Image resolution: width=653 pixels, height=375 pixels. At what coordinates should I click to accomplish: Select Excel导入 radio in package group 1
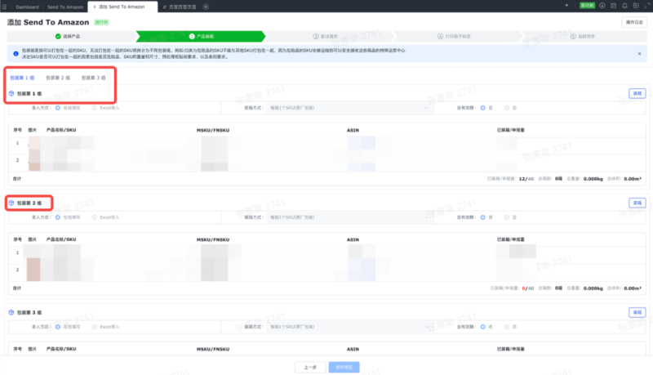(x=95, y=107)
